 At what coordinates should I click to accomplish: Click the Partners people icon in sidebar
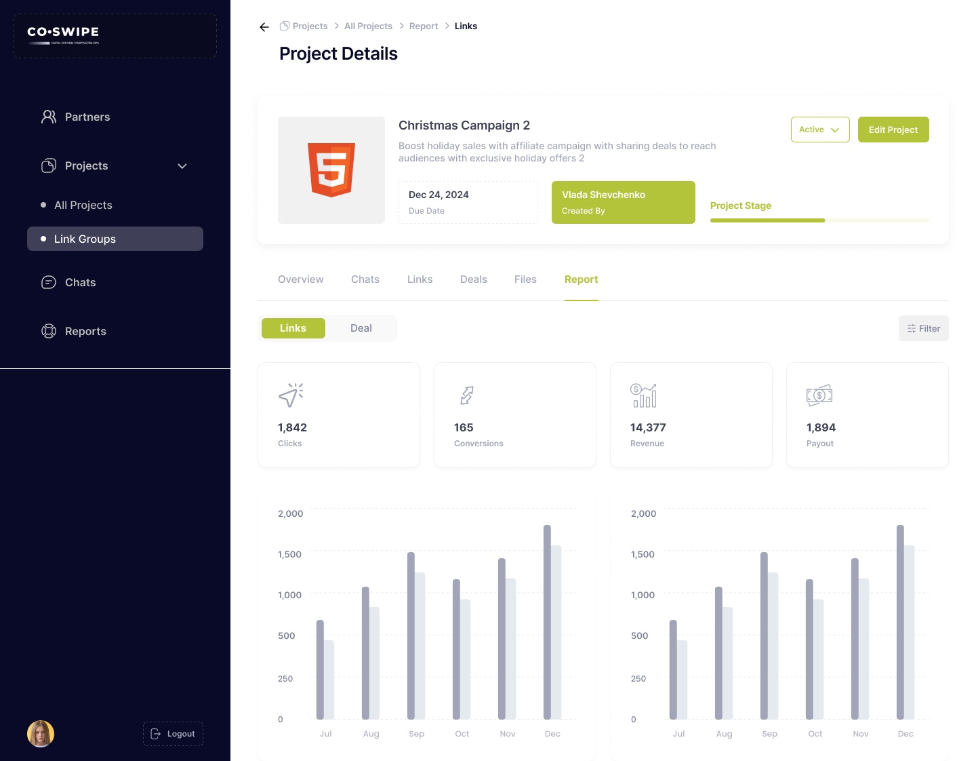tap(49, 117)
